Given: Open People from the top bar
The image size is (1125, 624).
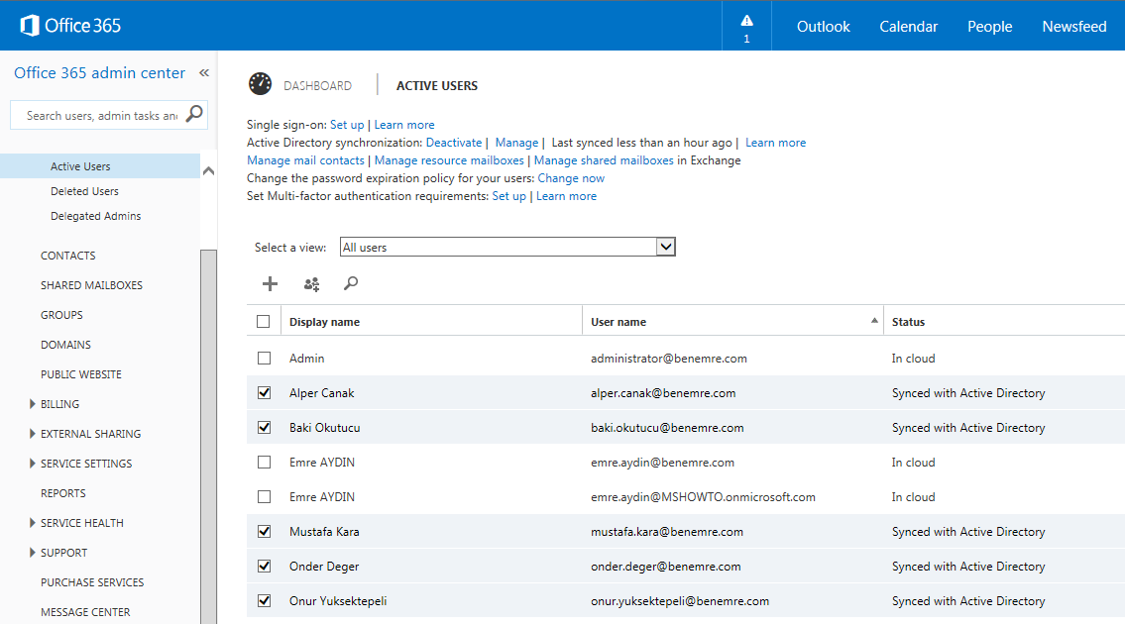Looking at the screenshot, I should (x=989, y=27).
